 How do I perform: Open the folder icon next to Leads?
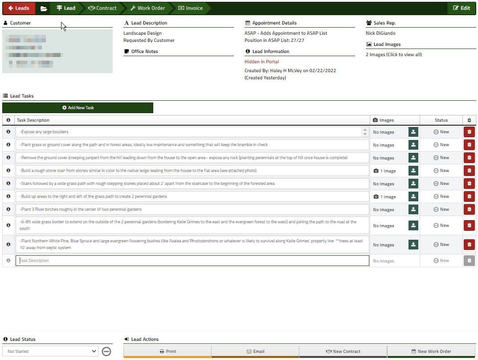[44, 8]
